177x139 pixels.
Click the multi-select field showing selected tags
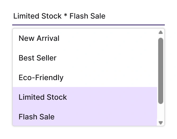pyautogui.click(x=88, y=16)
